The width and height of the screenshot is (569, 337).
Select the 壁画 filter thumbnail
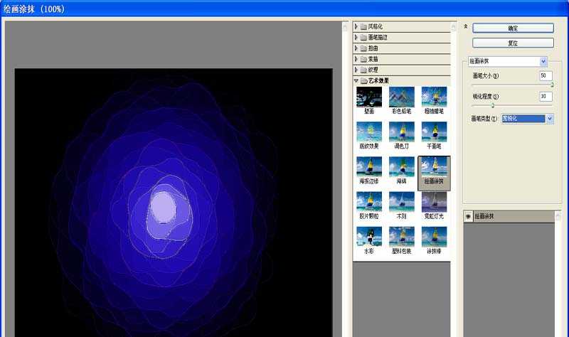click(369, 97)
